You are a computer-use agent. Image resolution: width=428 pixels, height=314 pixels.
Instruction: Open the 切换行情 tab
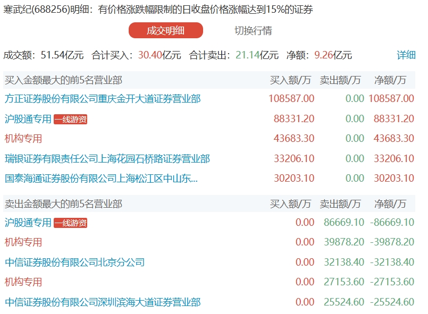(x=253, y=31)
